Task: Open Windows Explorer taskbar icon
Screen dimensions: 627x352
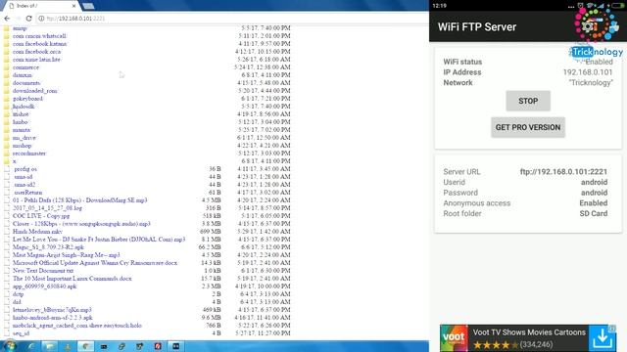Action: 50,346
